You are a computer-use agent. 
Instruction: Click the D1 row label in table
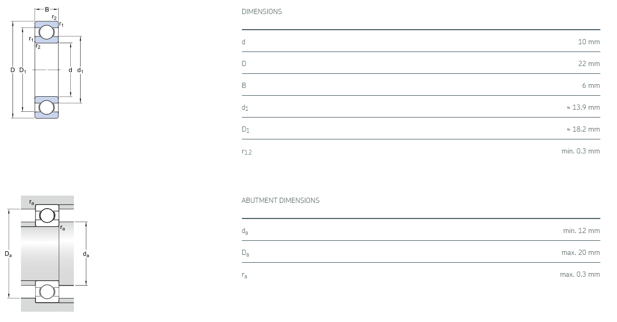click(246, 130)
